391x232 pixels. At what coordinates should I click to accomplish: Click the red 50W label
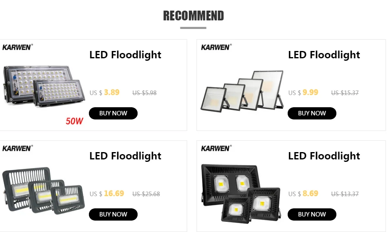coord(74,121)
